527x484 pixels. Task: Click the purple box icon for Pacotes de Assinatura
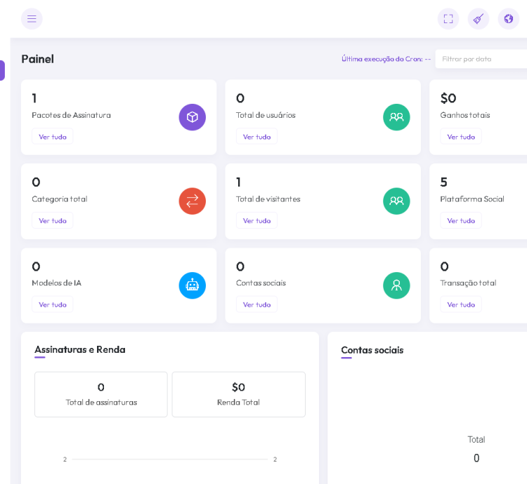point(193,117)
